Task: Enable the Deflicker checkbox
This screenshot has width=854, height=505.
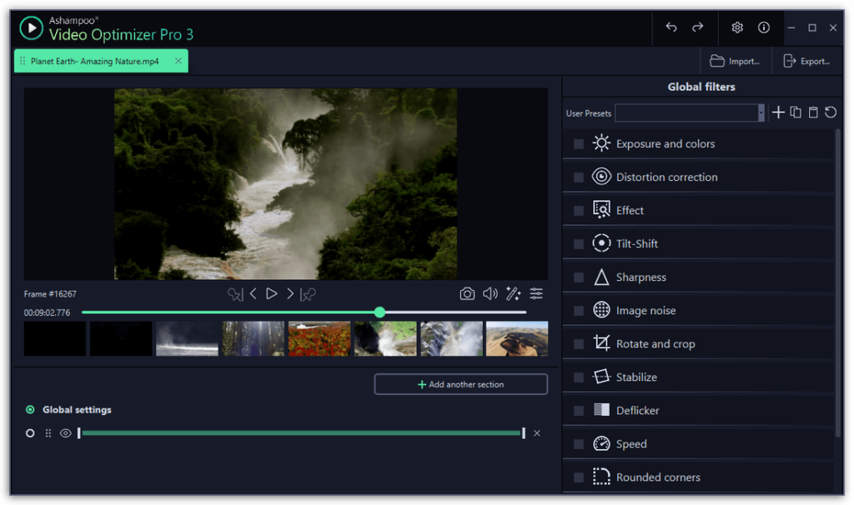Action: [579, 410]
